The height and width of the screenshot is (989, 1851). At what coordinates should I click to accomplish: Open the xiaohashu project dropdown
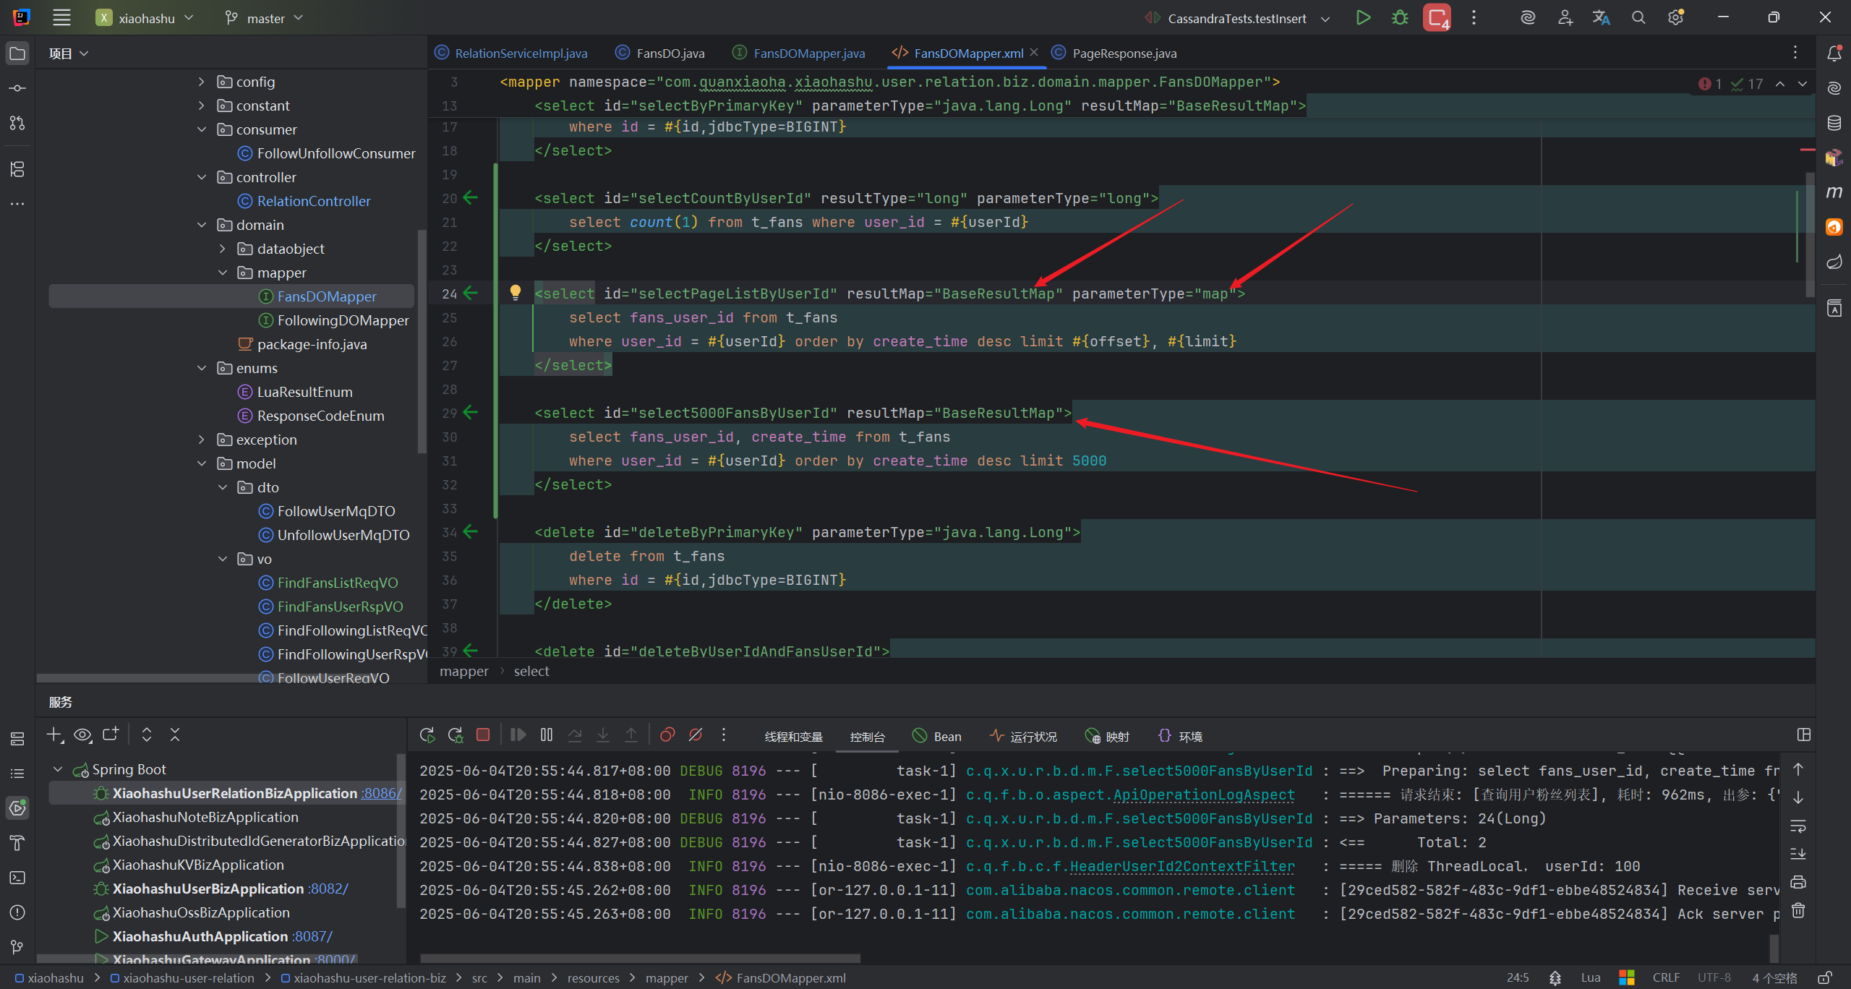pos(145,18)
